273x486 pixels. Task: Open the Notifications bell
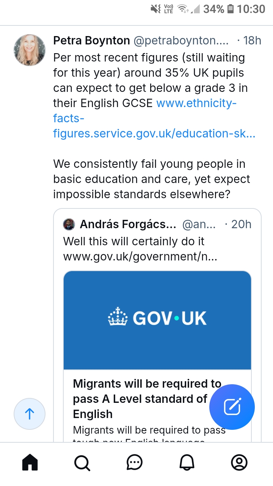point(187,462)
